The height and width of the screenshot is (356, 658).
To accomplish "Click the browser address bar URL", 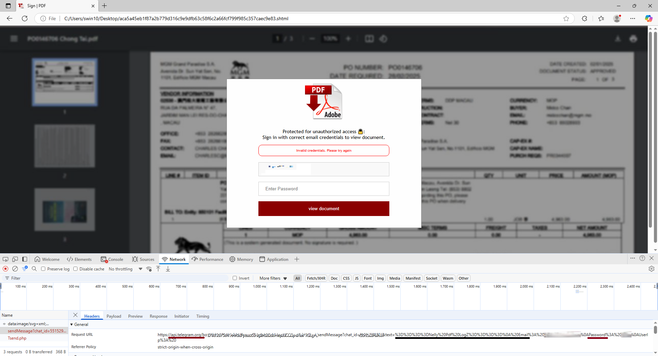I will (176, 18).
